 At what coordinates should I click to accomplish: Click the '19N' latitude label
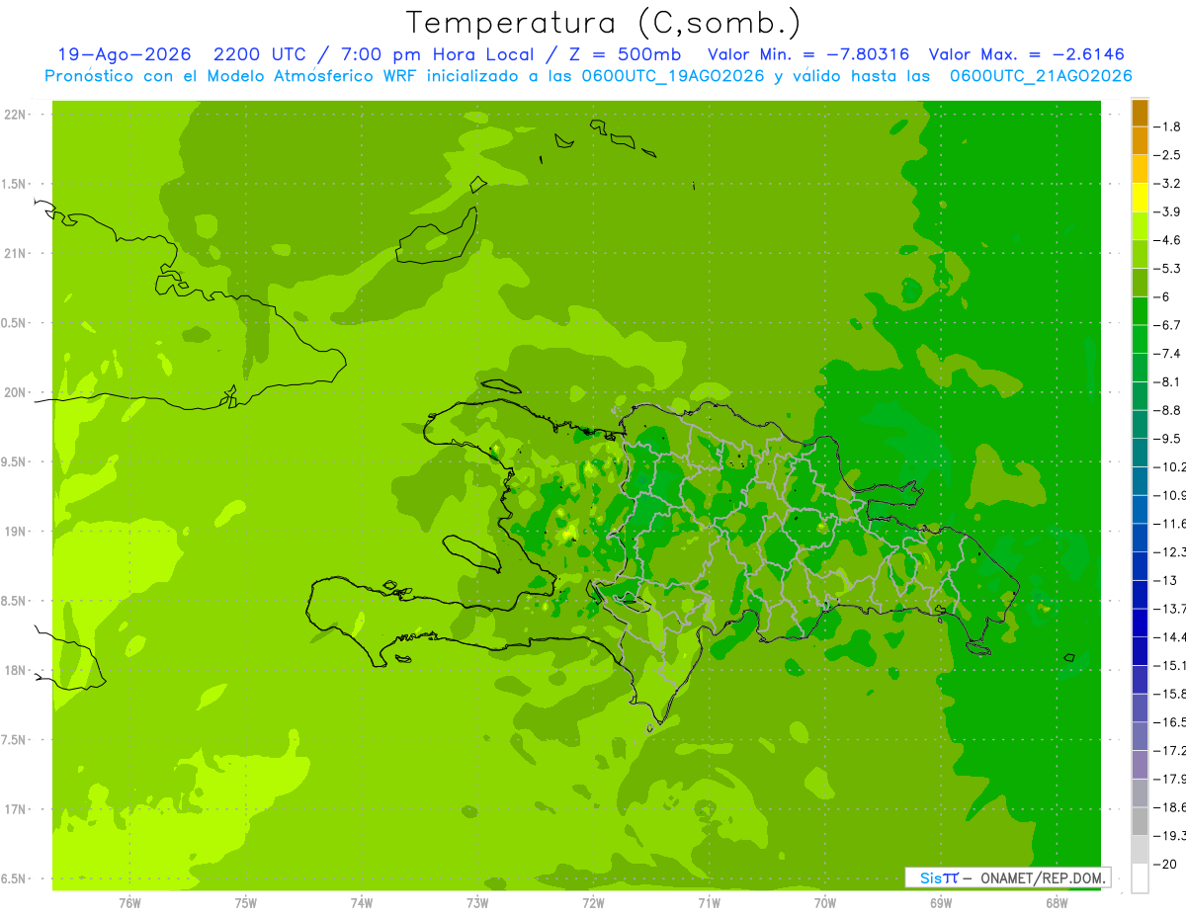click(15, 532)
